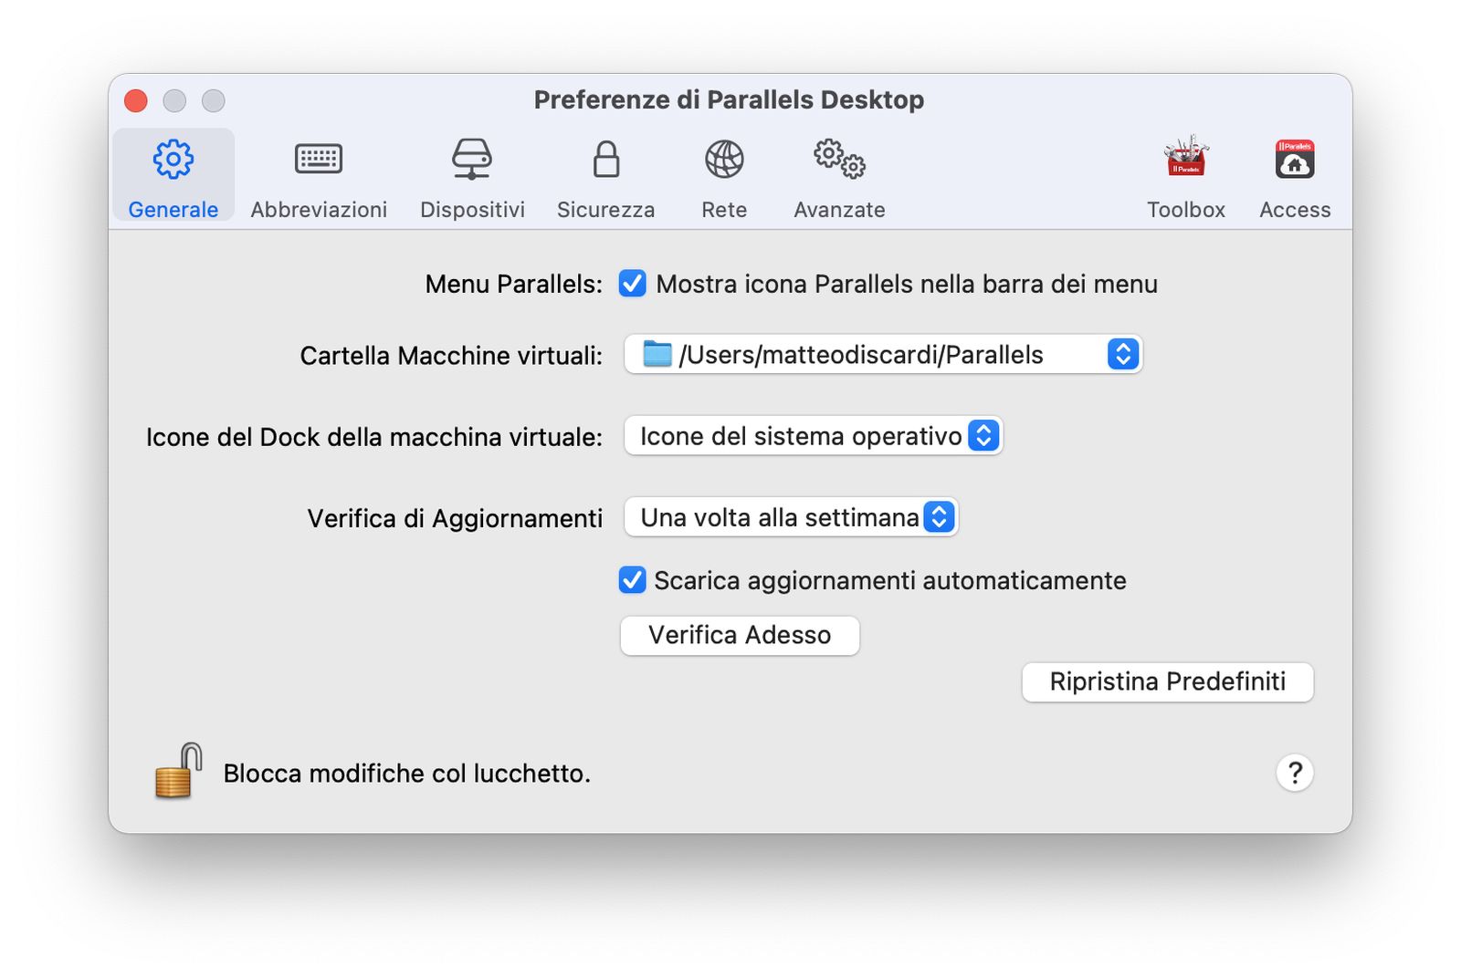Click the golden lock to block changes
The height and width of the screenshot is (977, 1461).
click(178, 772)
